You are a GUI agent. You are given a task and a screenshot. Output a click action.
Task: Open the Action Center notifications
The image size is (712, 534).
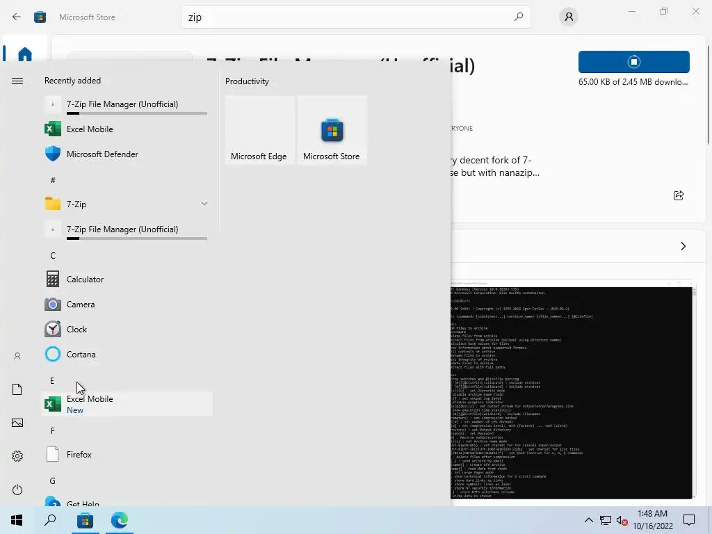click(689, 520)
